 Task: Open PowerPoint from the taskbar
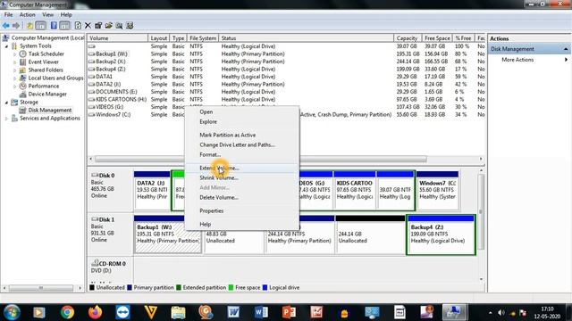click(289, 312)
